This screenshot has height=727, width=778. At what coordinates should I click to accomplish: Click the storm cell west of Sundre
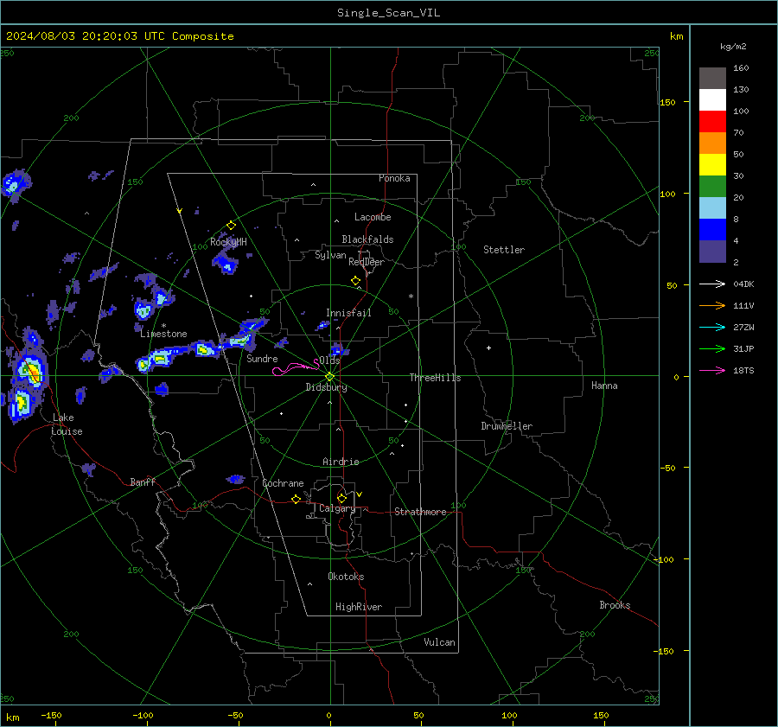(x=206, y=349)
